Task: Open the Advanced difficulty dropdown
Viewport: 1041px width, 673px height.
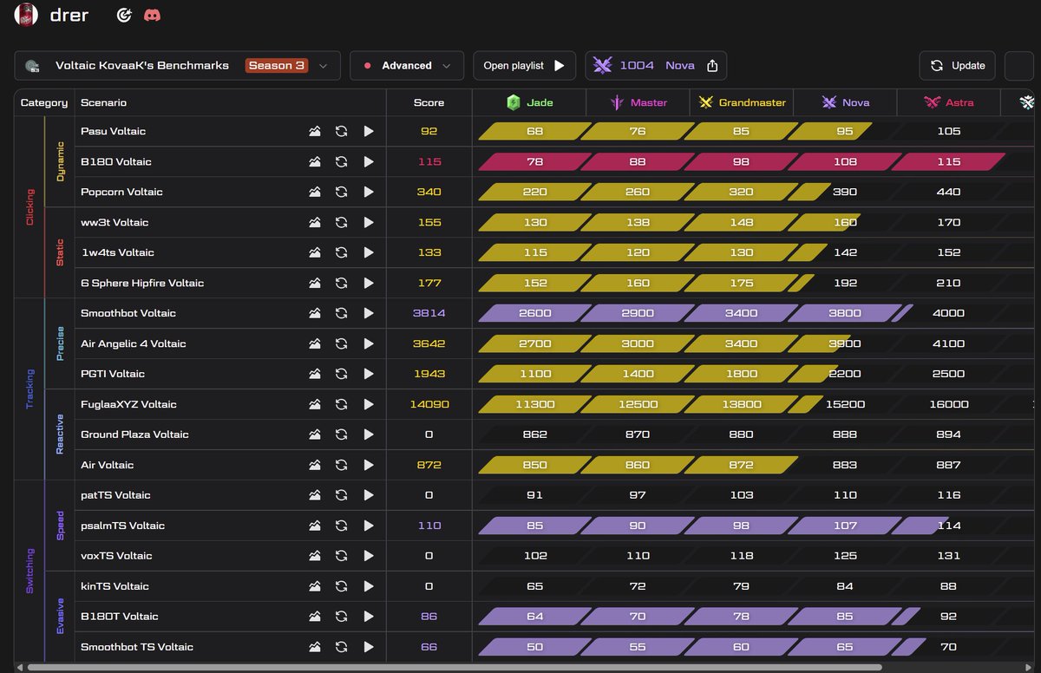Action: pyautogui.click(x=407, y=66)
